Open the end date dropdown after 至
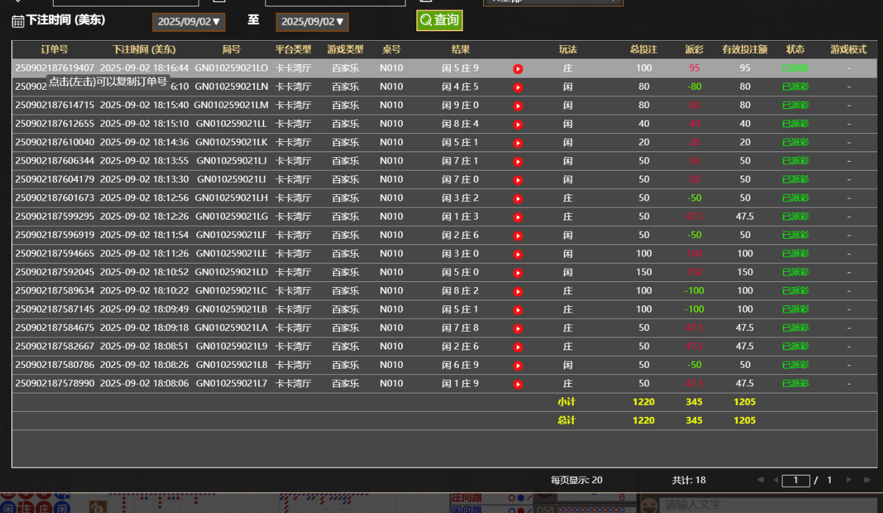This screenshot has height=513, width=883. click(x=312, y=22)
